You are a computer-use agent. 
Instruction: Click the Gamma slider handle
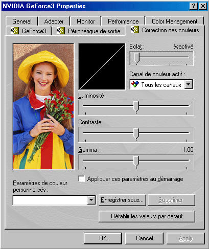point(136,161)
